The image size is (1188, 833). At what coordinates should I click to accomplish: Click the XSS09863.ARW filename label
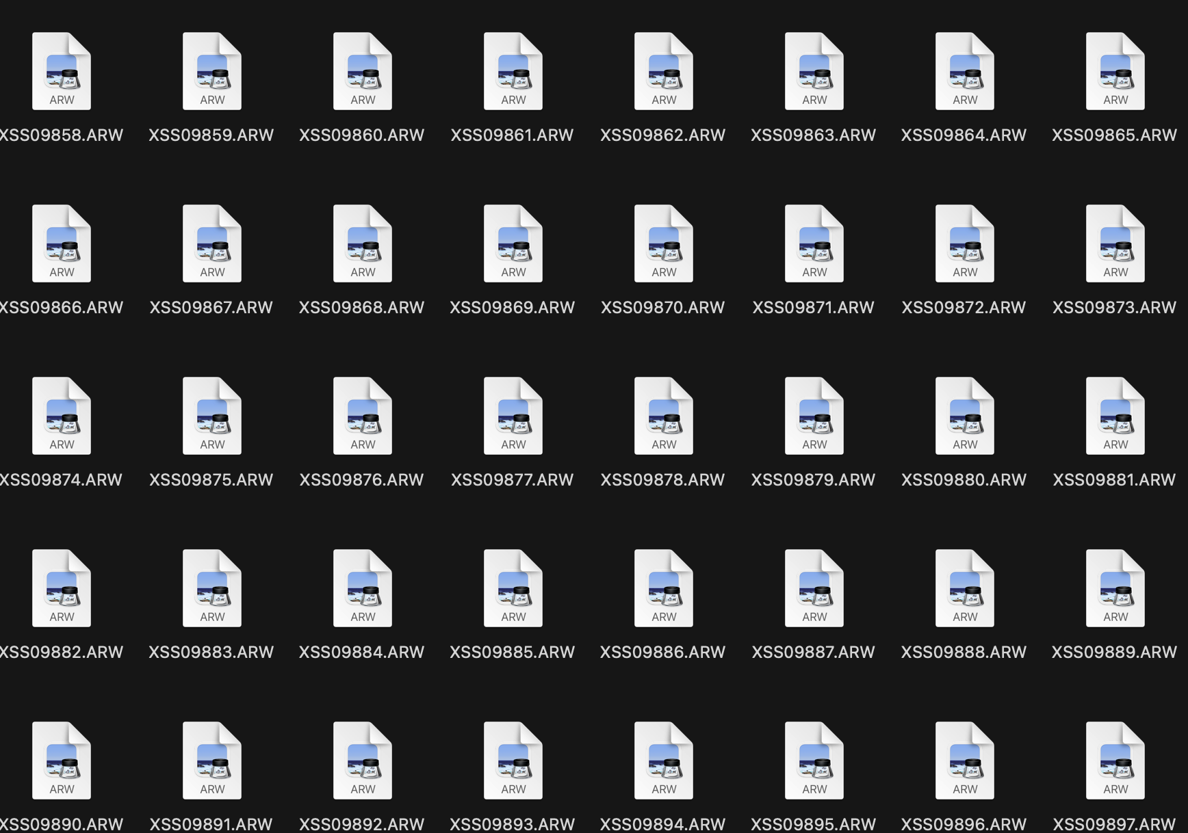[x=814, y=135]
